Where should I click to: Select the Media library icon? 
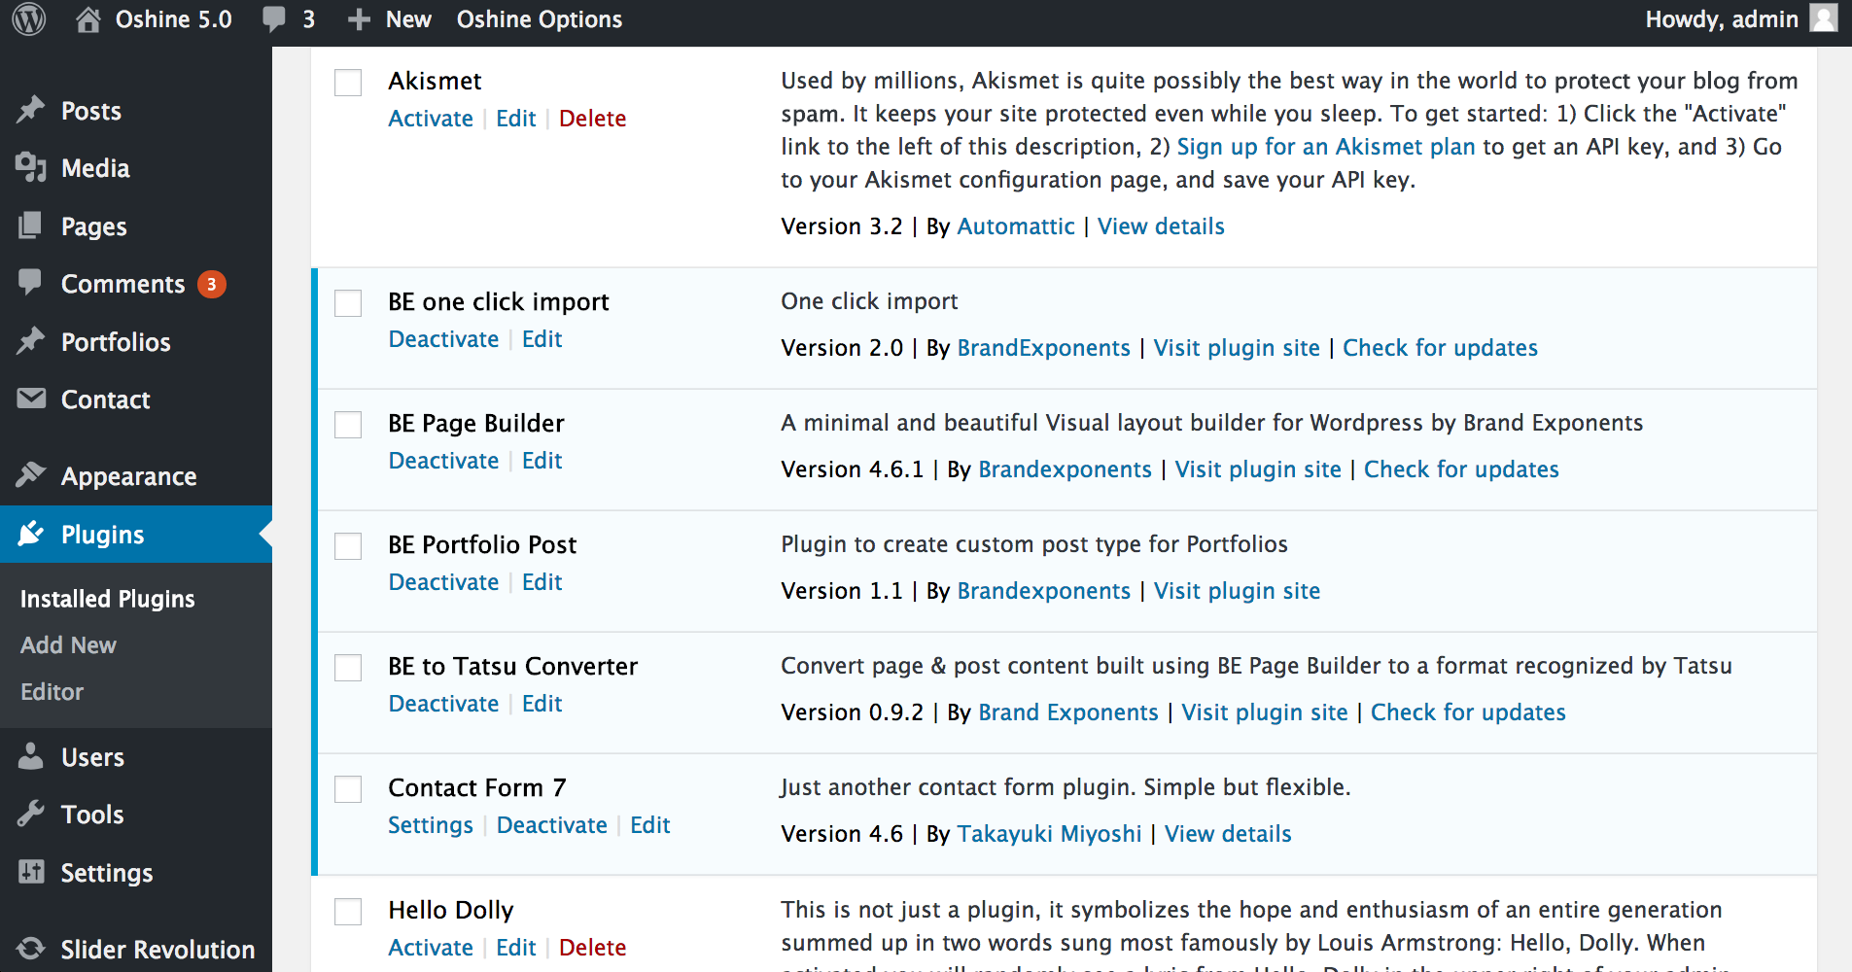pyautogui.click(x=31, y=167)
